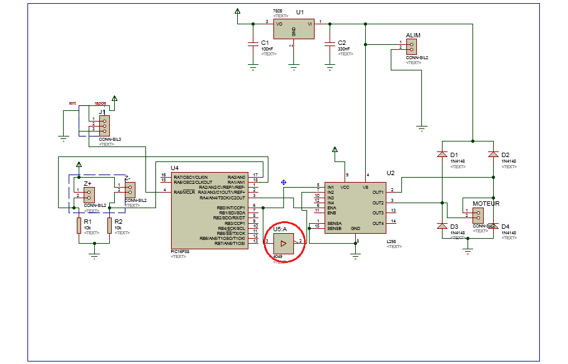Click the '7805' part label
Viewport: 568px width, 364px height.
pos(278,11)
